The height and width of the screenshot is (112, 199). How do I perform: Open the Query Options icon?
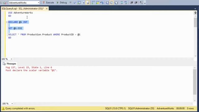pos(83,2)
